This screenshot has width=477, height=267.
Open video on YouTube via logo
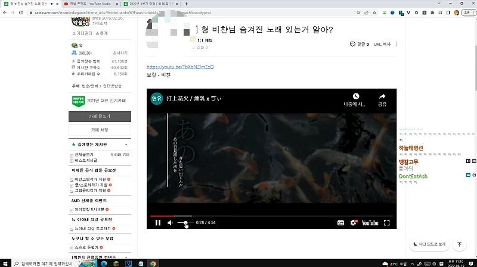370,223
